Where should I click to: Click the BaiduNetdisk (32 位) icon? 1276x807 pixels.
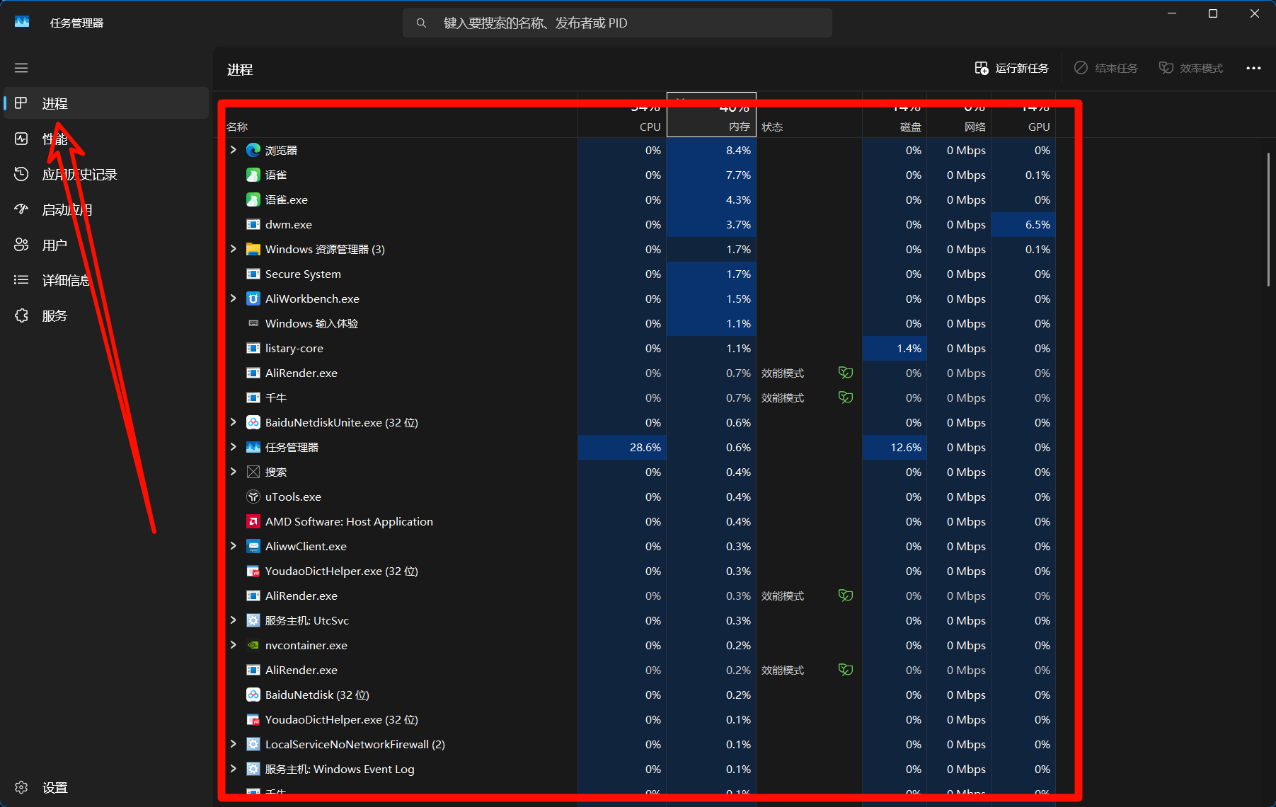coord(253,695)
